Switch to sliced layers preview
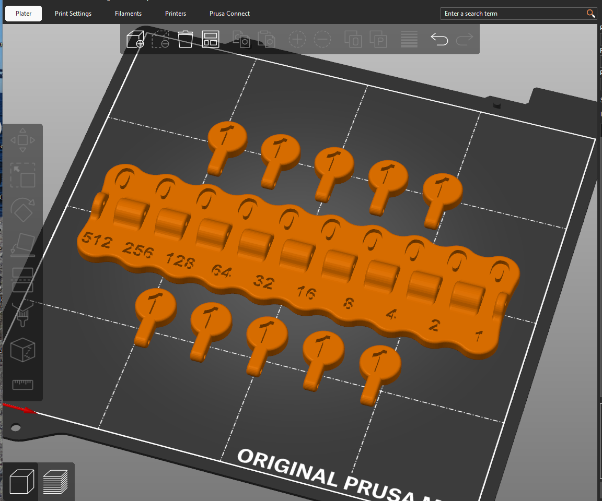Screen dimensions: 602x501 (55, 482)
